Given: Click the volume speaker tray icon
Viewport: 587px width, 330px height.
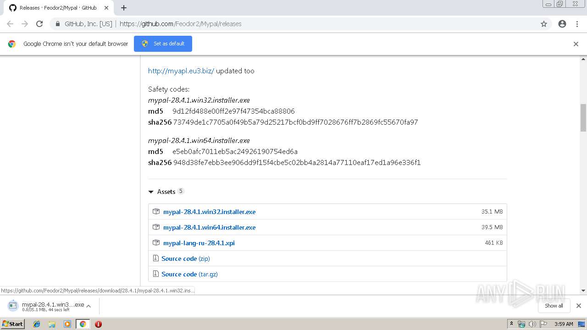Looking at the screenshot, I should 532,324.
